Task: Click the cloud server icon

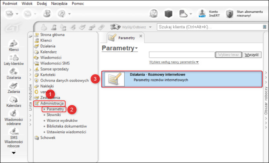Action: (x=183, y=14)
